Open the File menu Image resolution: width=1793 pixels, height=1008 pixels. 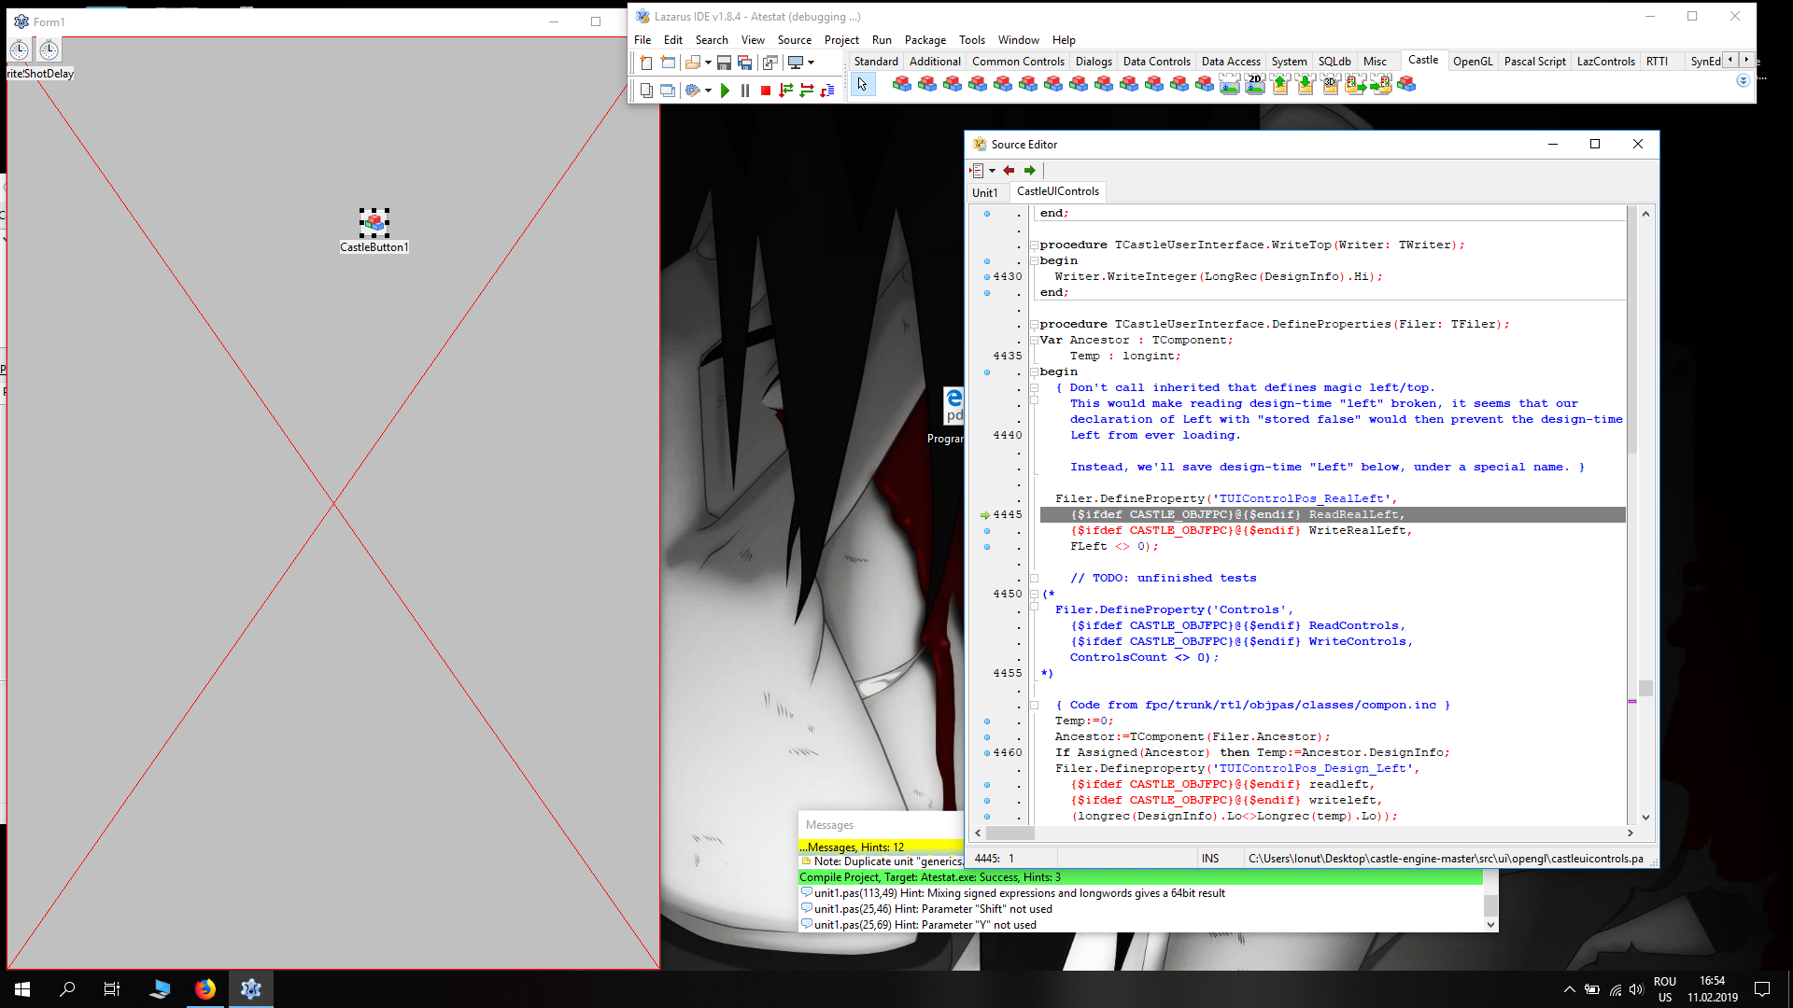tap(642, 40)
